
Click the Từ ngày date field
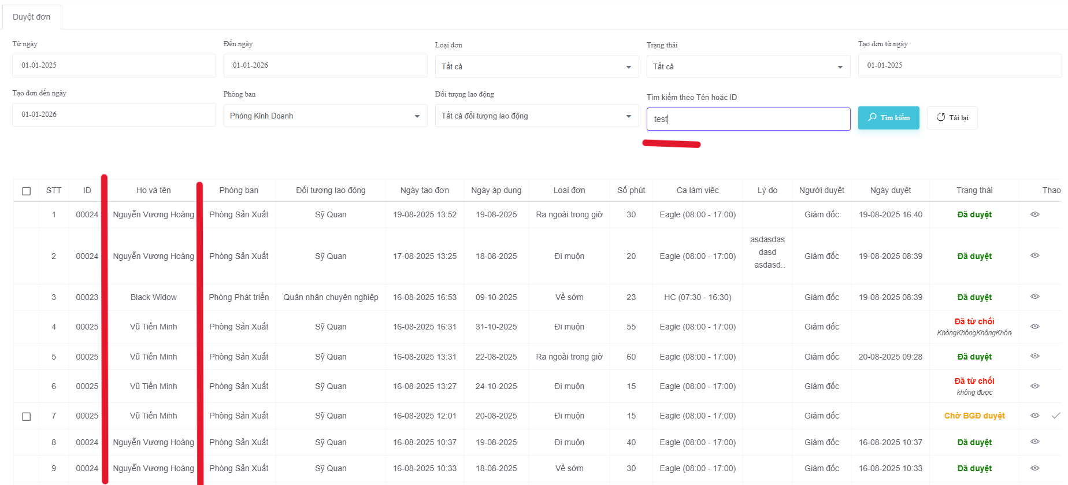click(114, 65)
